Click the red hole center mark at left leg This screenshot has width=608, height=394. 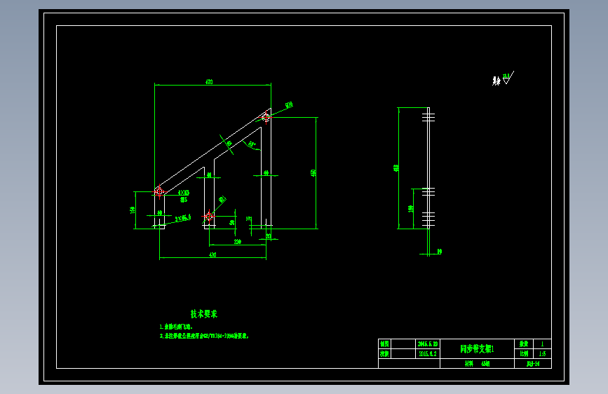click(159, 191)
